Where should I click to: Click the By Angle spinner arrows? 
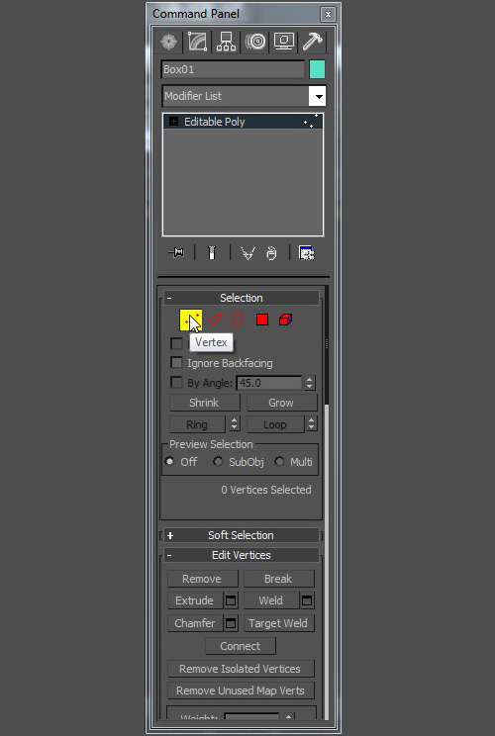click(310, 383)
